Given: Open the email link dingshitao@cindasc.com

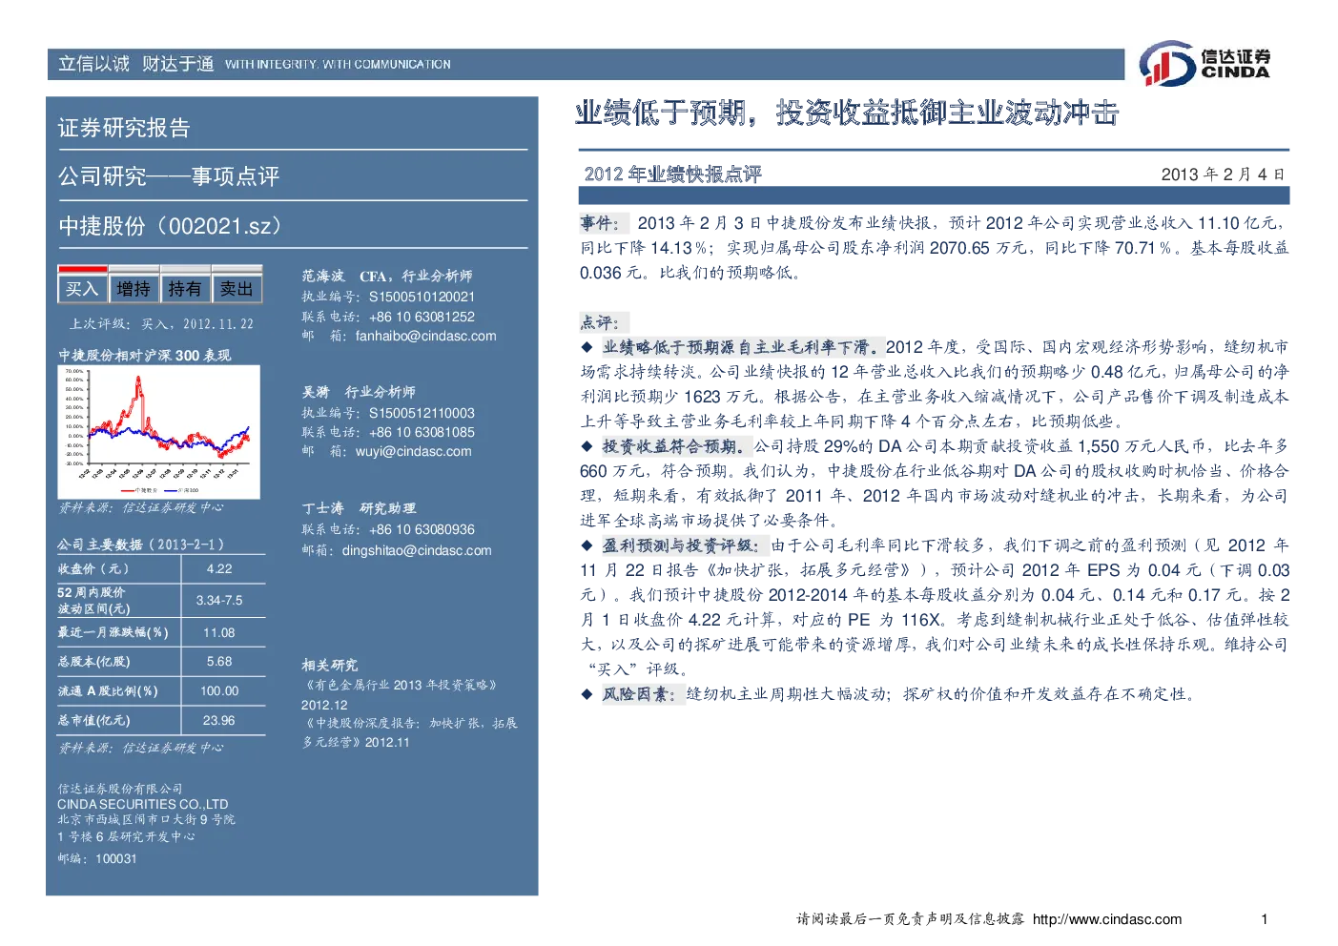Looking at the screenshot, I should coord(417,550).
